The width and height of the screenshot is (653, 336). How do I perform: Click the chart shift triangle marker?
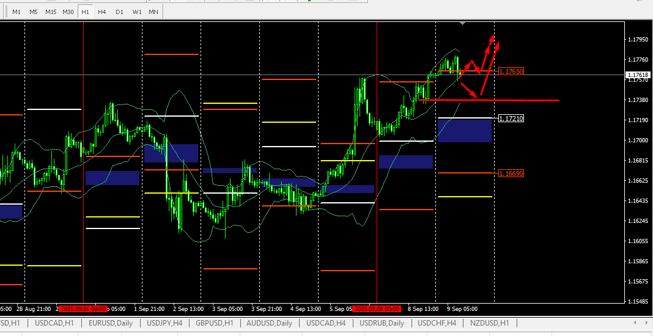coord(463,24)
